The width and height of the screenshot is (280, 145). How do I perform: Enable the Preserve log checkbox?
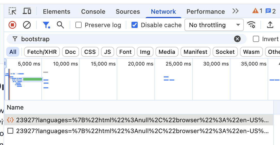click(79, 25)
